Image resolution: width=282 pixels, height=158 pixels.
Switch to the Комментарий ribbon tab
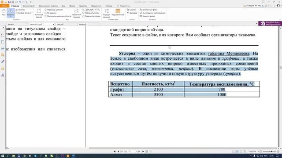click(29, 6)
